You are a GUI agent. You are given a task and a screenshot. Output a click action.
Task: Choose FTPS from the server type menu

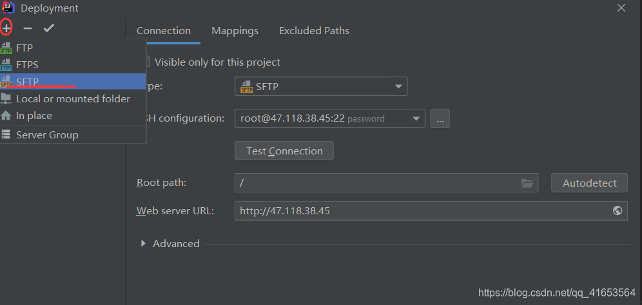click(x=73, y=64)
